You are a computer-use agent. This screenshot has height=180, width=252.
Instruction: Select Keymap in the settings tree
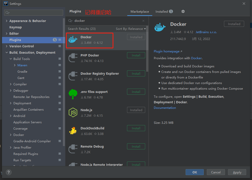click(x=15, y=27)
